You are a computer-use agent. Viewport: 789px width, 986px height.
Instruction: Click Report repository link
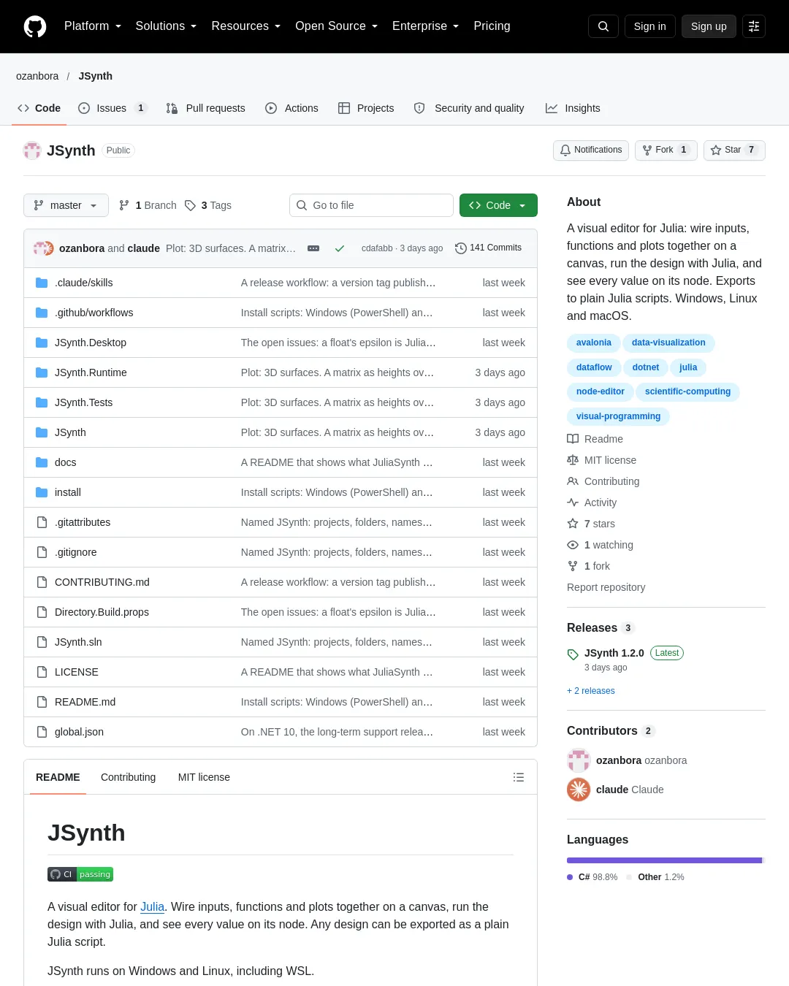pyautogui.click(x=606, y=587)
